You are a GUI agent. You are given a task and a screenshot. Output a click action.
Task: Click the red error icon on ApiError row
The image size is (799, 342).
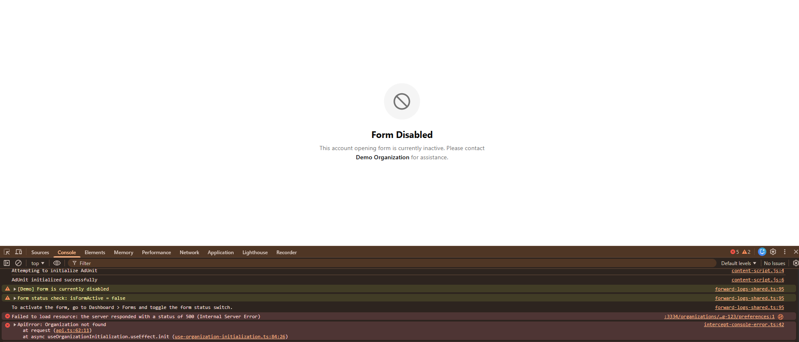coord(8,325)
